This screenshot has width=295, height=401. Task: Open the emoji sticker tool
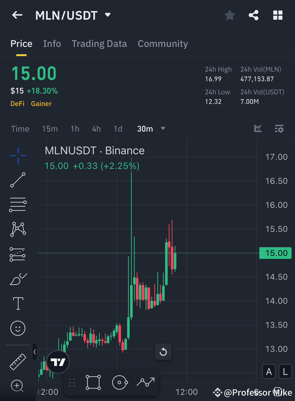click(18, 328)
